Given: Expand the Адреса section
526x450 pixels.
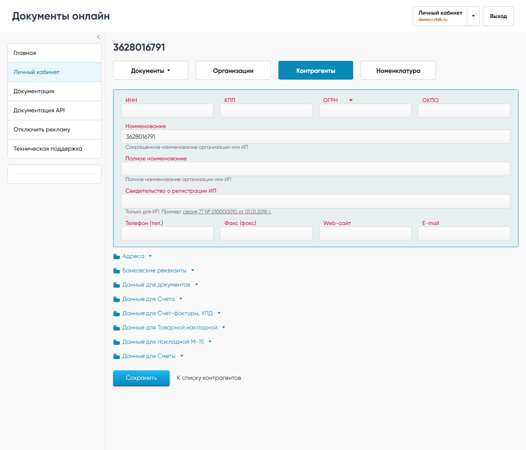Looking at the screenshot, I should pyautogui.click(x=133, y=256).
